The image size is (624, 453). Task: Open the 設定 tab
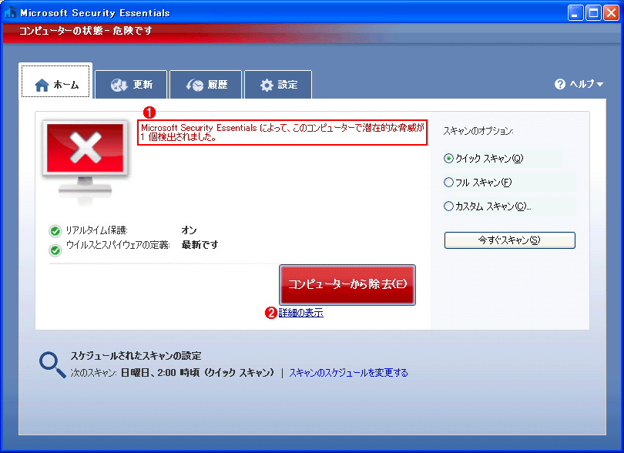[278, 85]
